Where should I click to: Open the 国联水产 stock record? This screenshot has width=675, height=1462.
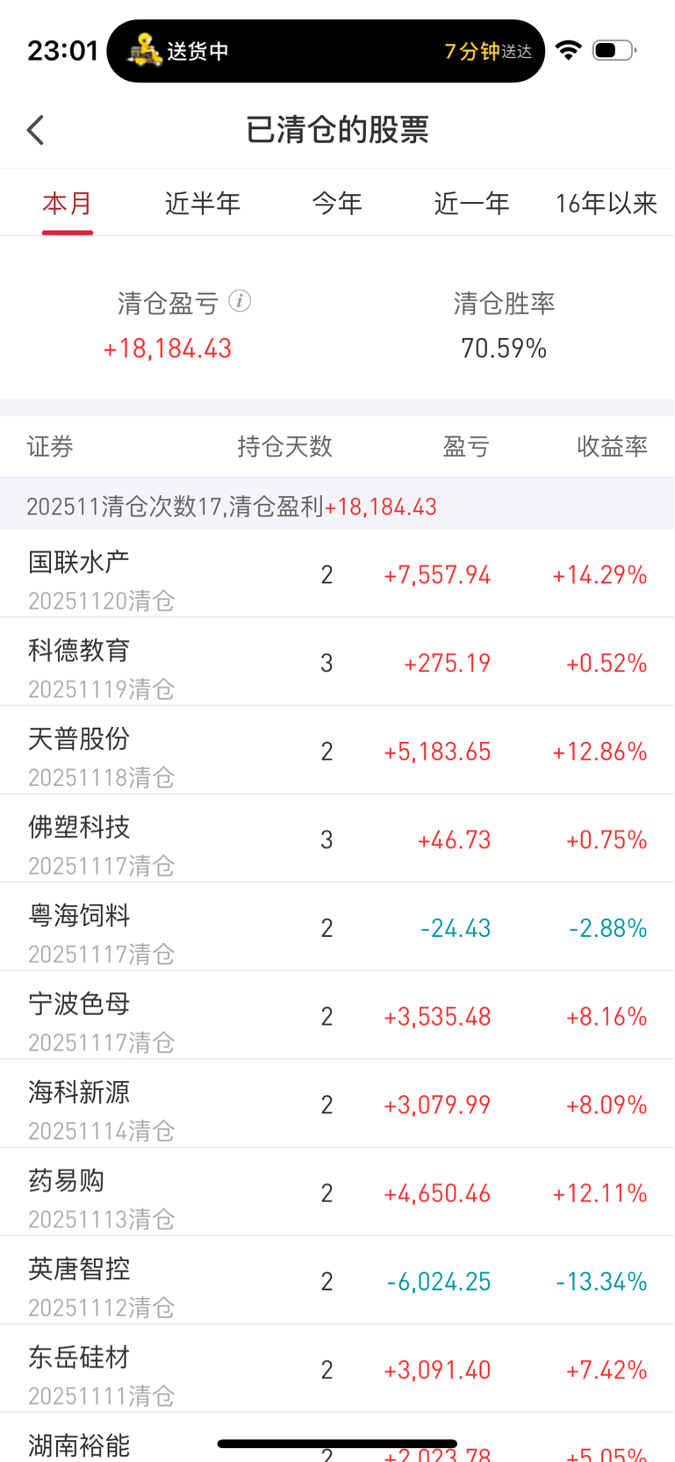tap(337, 574)
